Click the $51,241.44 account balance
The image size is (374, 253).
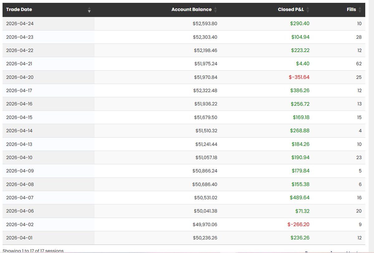point(206,144)
